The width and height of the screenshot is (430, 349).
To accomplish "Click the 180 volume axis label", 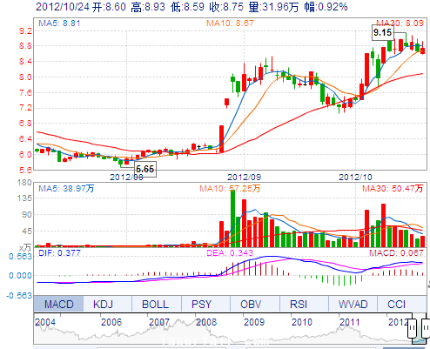I will pyautogui.click(x=24, y=183).
